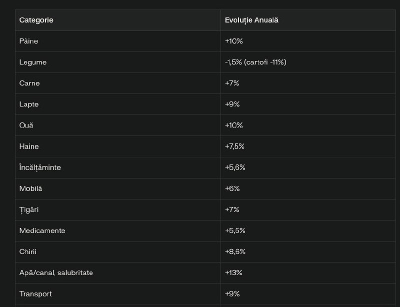
Task: Click the Evoluție Anuală column header
Action: tap(251, 20)
